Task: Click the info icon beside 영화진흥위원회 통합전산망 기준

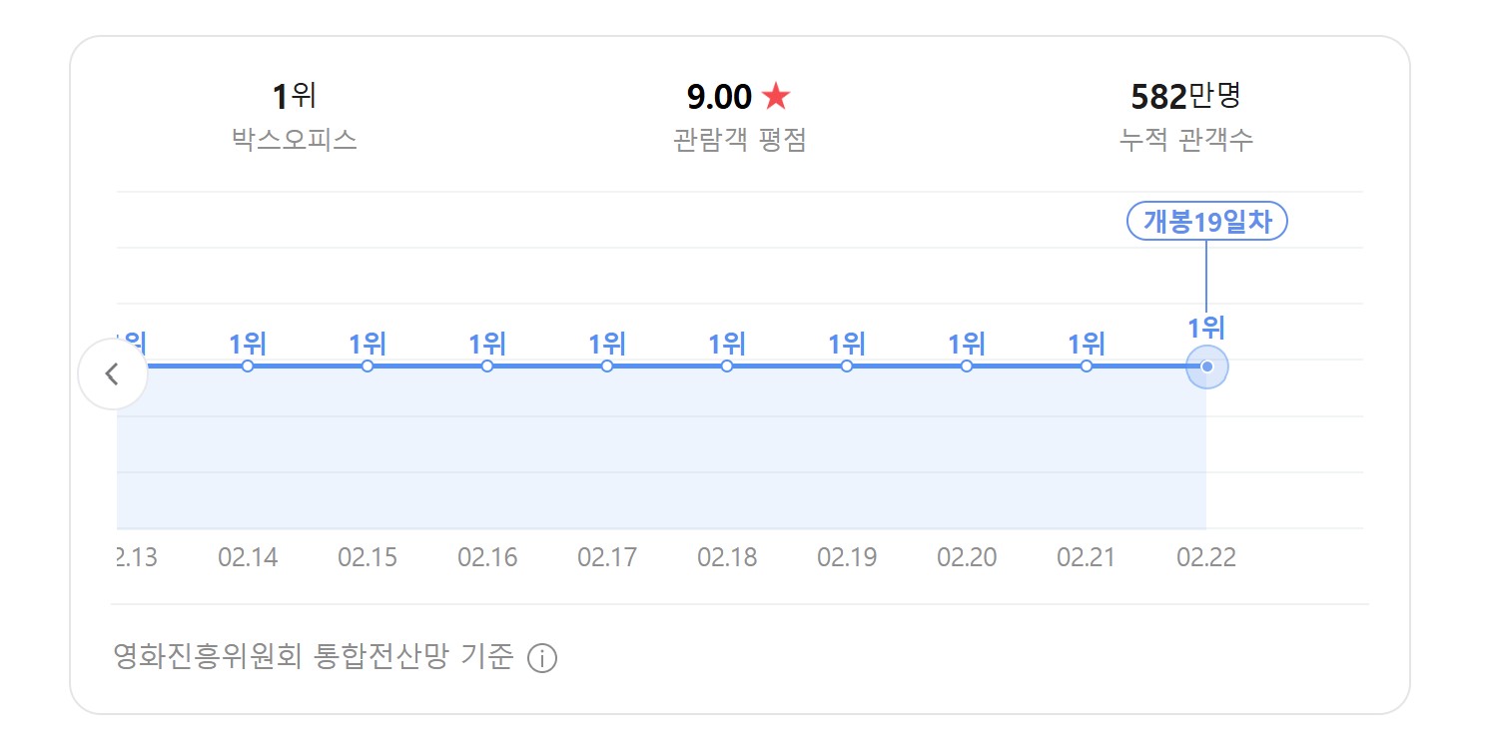Action: pos(541,659)
